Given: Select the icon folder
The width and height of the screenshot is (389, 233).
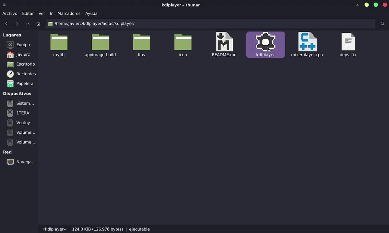Looking at the screenshot, I should (183, 42).
